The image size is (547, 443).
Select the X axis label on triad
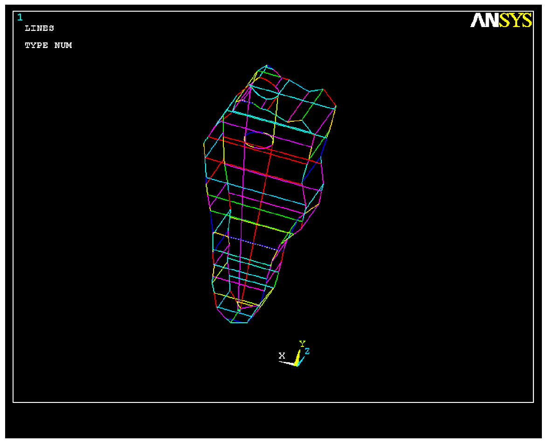click(x=282, y=355)
